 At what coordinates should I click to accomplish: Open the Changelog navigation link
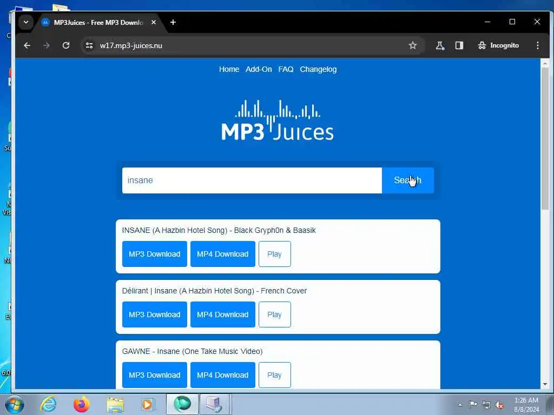(318, 69)
